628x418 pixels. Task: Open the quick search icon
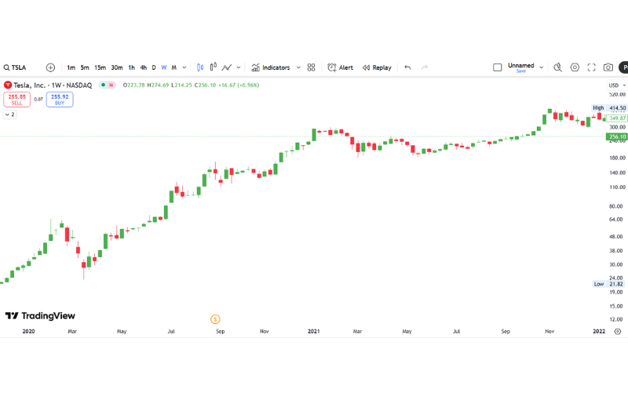tap(557, 67)
